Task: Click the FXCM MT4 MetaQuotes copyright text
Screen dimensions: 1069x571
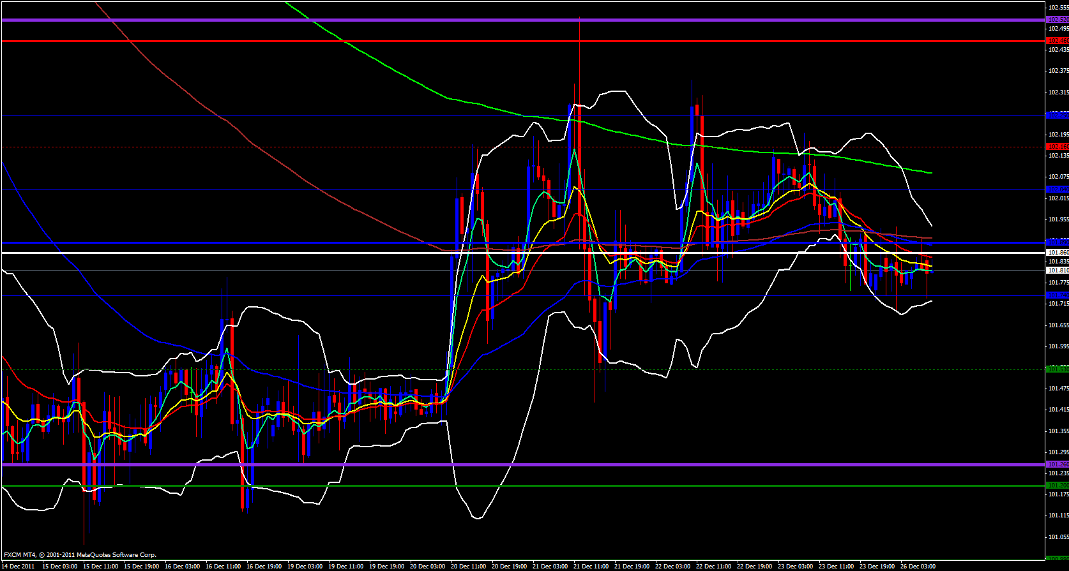Action: coord(80,555)
